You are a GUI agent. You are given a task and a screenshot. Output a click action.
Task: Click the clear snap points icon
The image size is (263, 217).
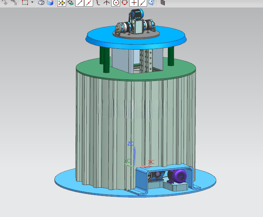point(70,2)
